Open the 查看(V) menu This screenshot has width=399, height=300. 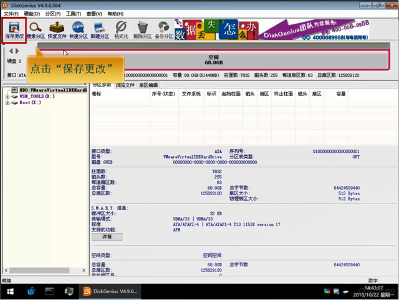tap(94, 14)
